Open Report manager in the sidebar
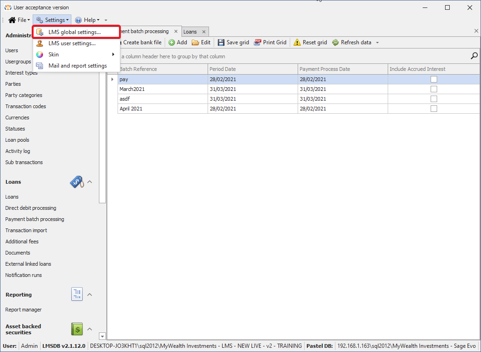Screen dimensions: 481x352 coord(23,310)
